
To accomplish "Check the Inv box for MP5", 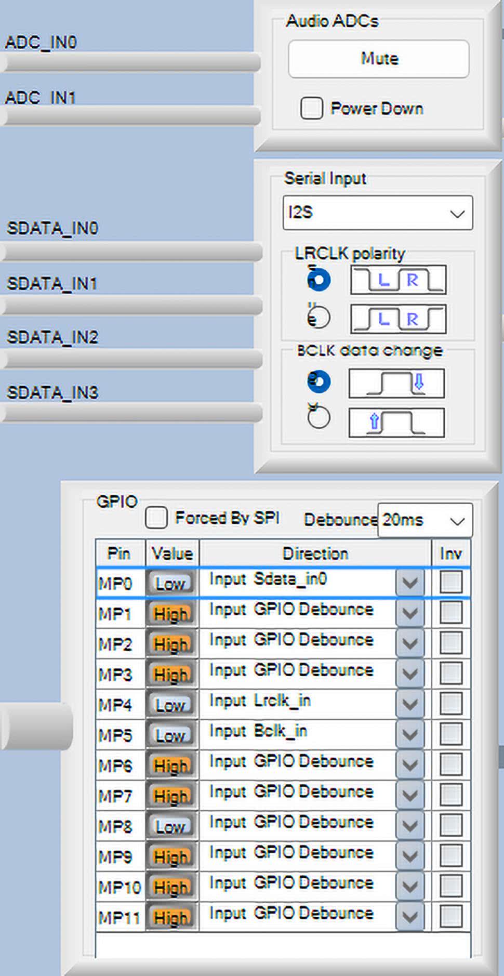I will tap(450, 734).
